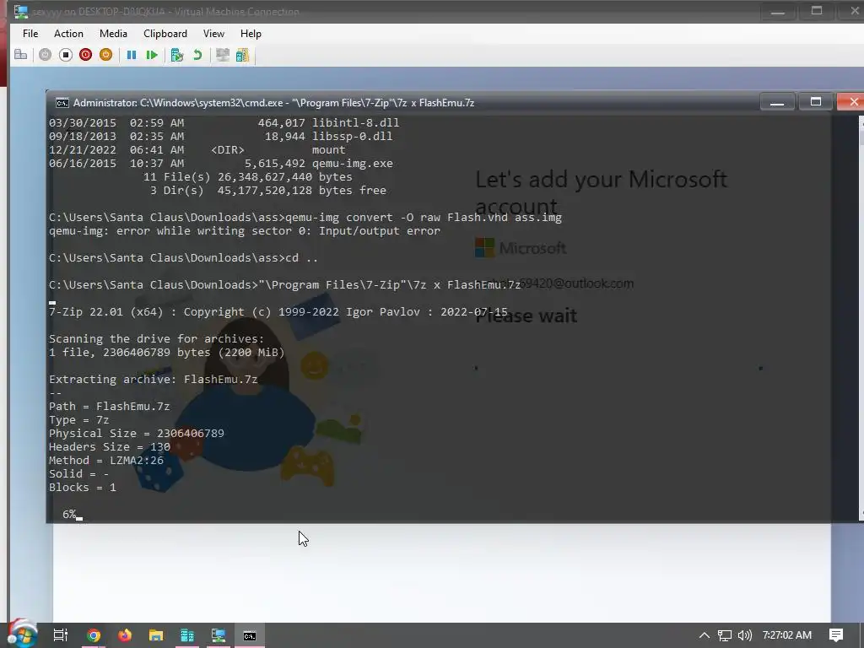Send Ctrl+Alt+Del via toolbar icon
864x648 pixels.
point(20,55)
